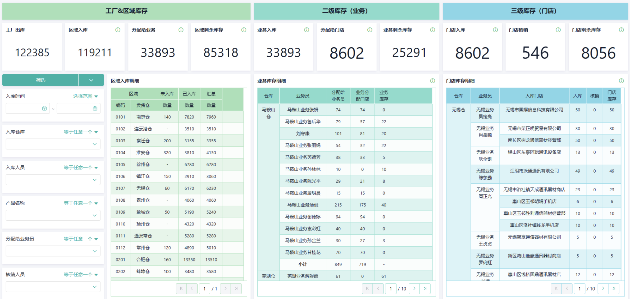Click the 筛选 filter button
Screen dimensions: 630x299
(x=40, y=80)
